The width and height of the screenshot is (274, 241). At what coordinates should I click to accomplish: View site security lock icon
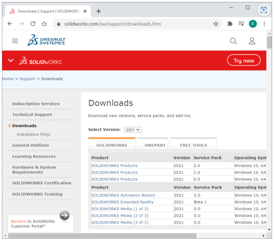pyautogui.click(x=59, y=24)
